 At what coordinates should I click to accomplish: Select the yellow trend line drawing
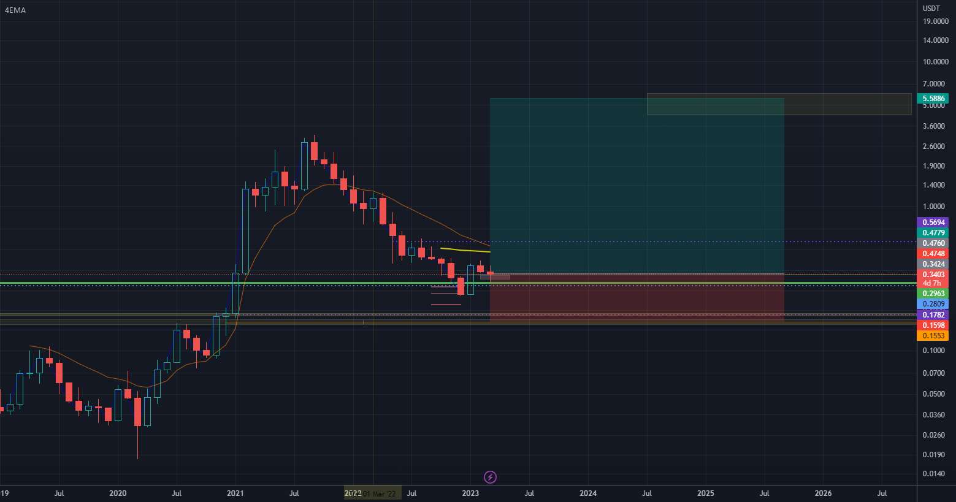pos(465,250)
